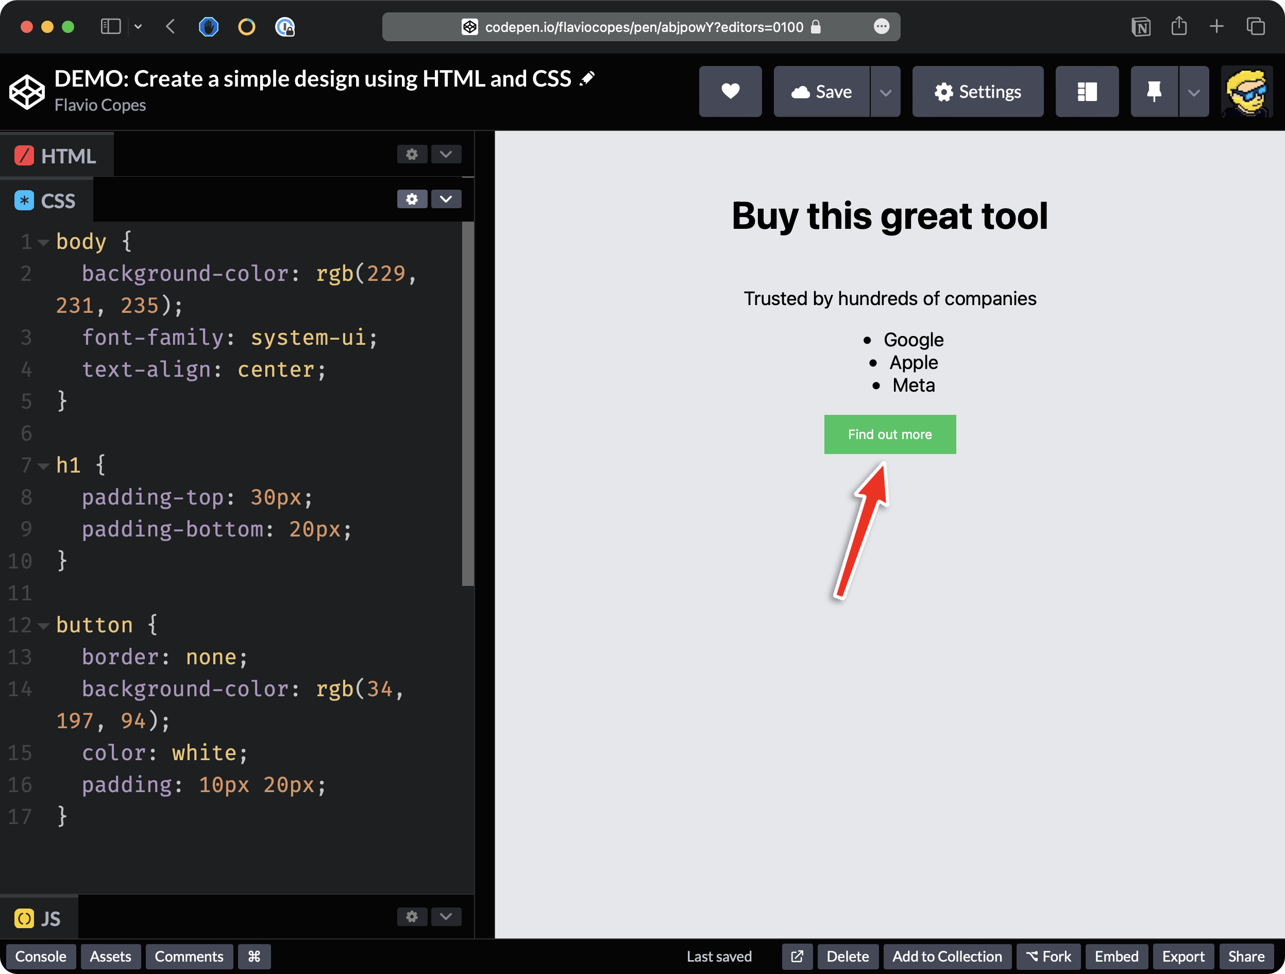This screenshot has width=1285, height=974.
Task: Open the HTML editor settings gear
Action: 412,155
